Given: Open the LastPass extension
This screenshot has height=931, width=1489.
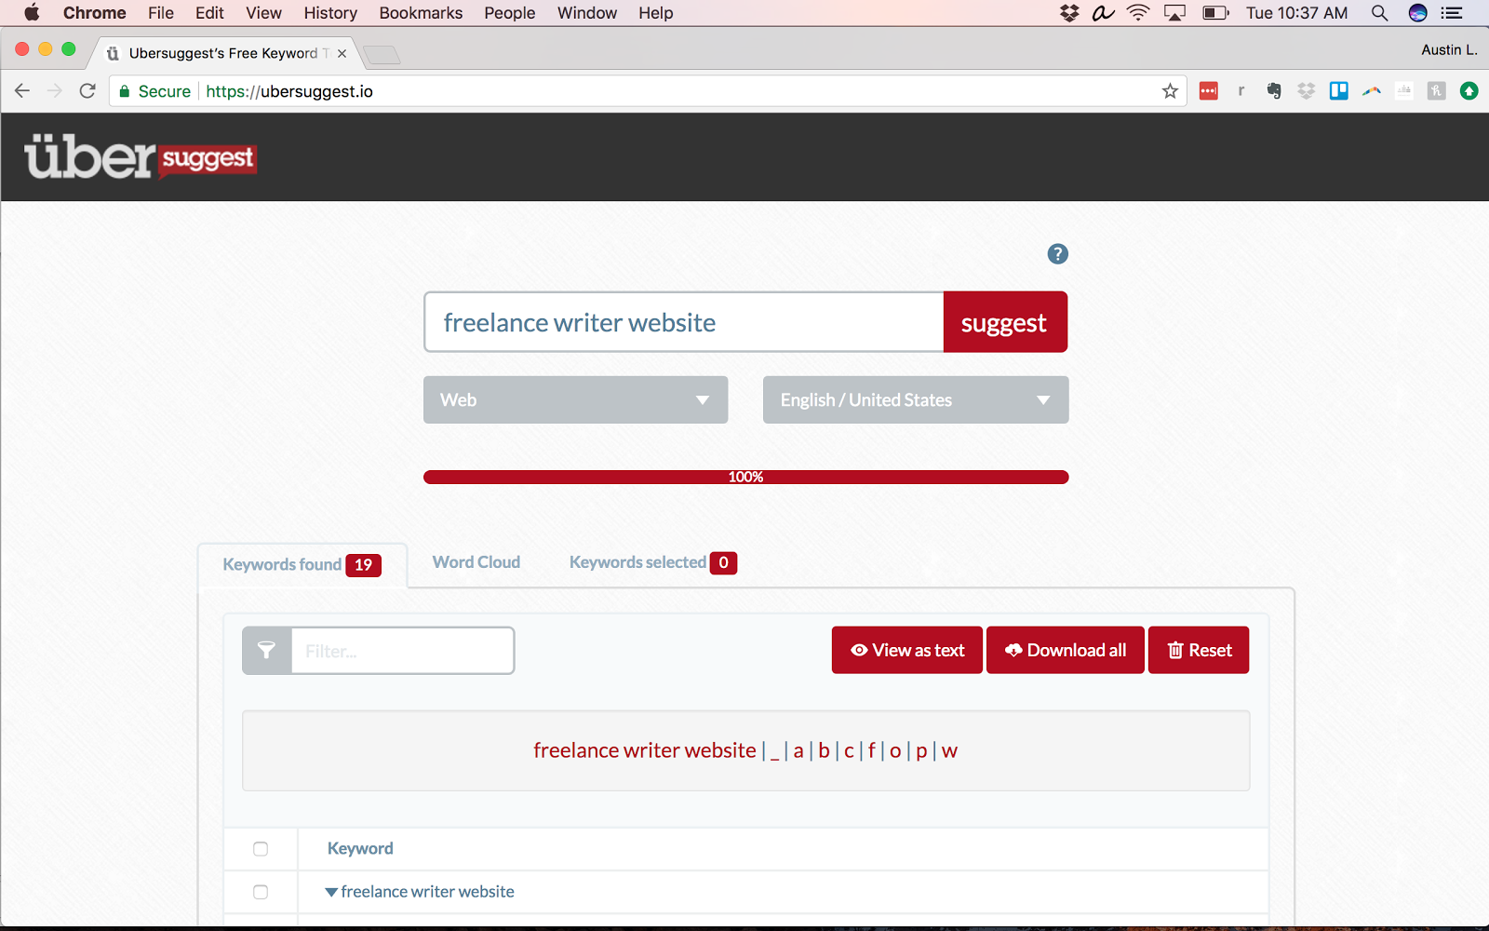Looking at the screenshot, I should pyautogui.click(x=1209, y=90).
